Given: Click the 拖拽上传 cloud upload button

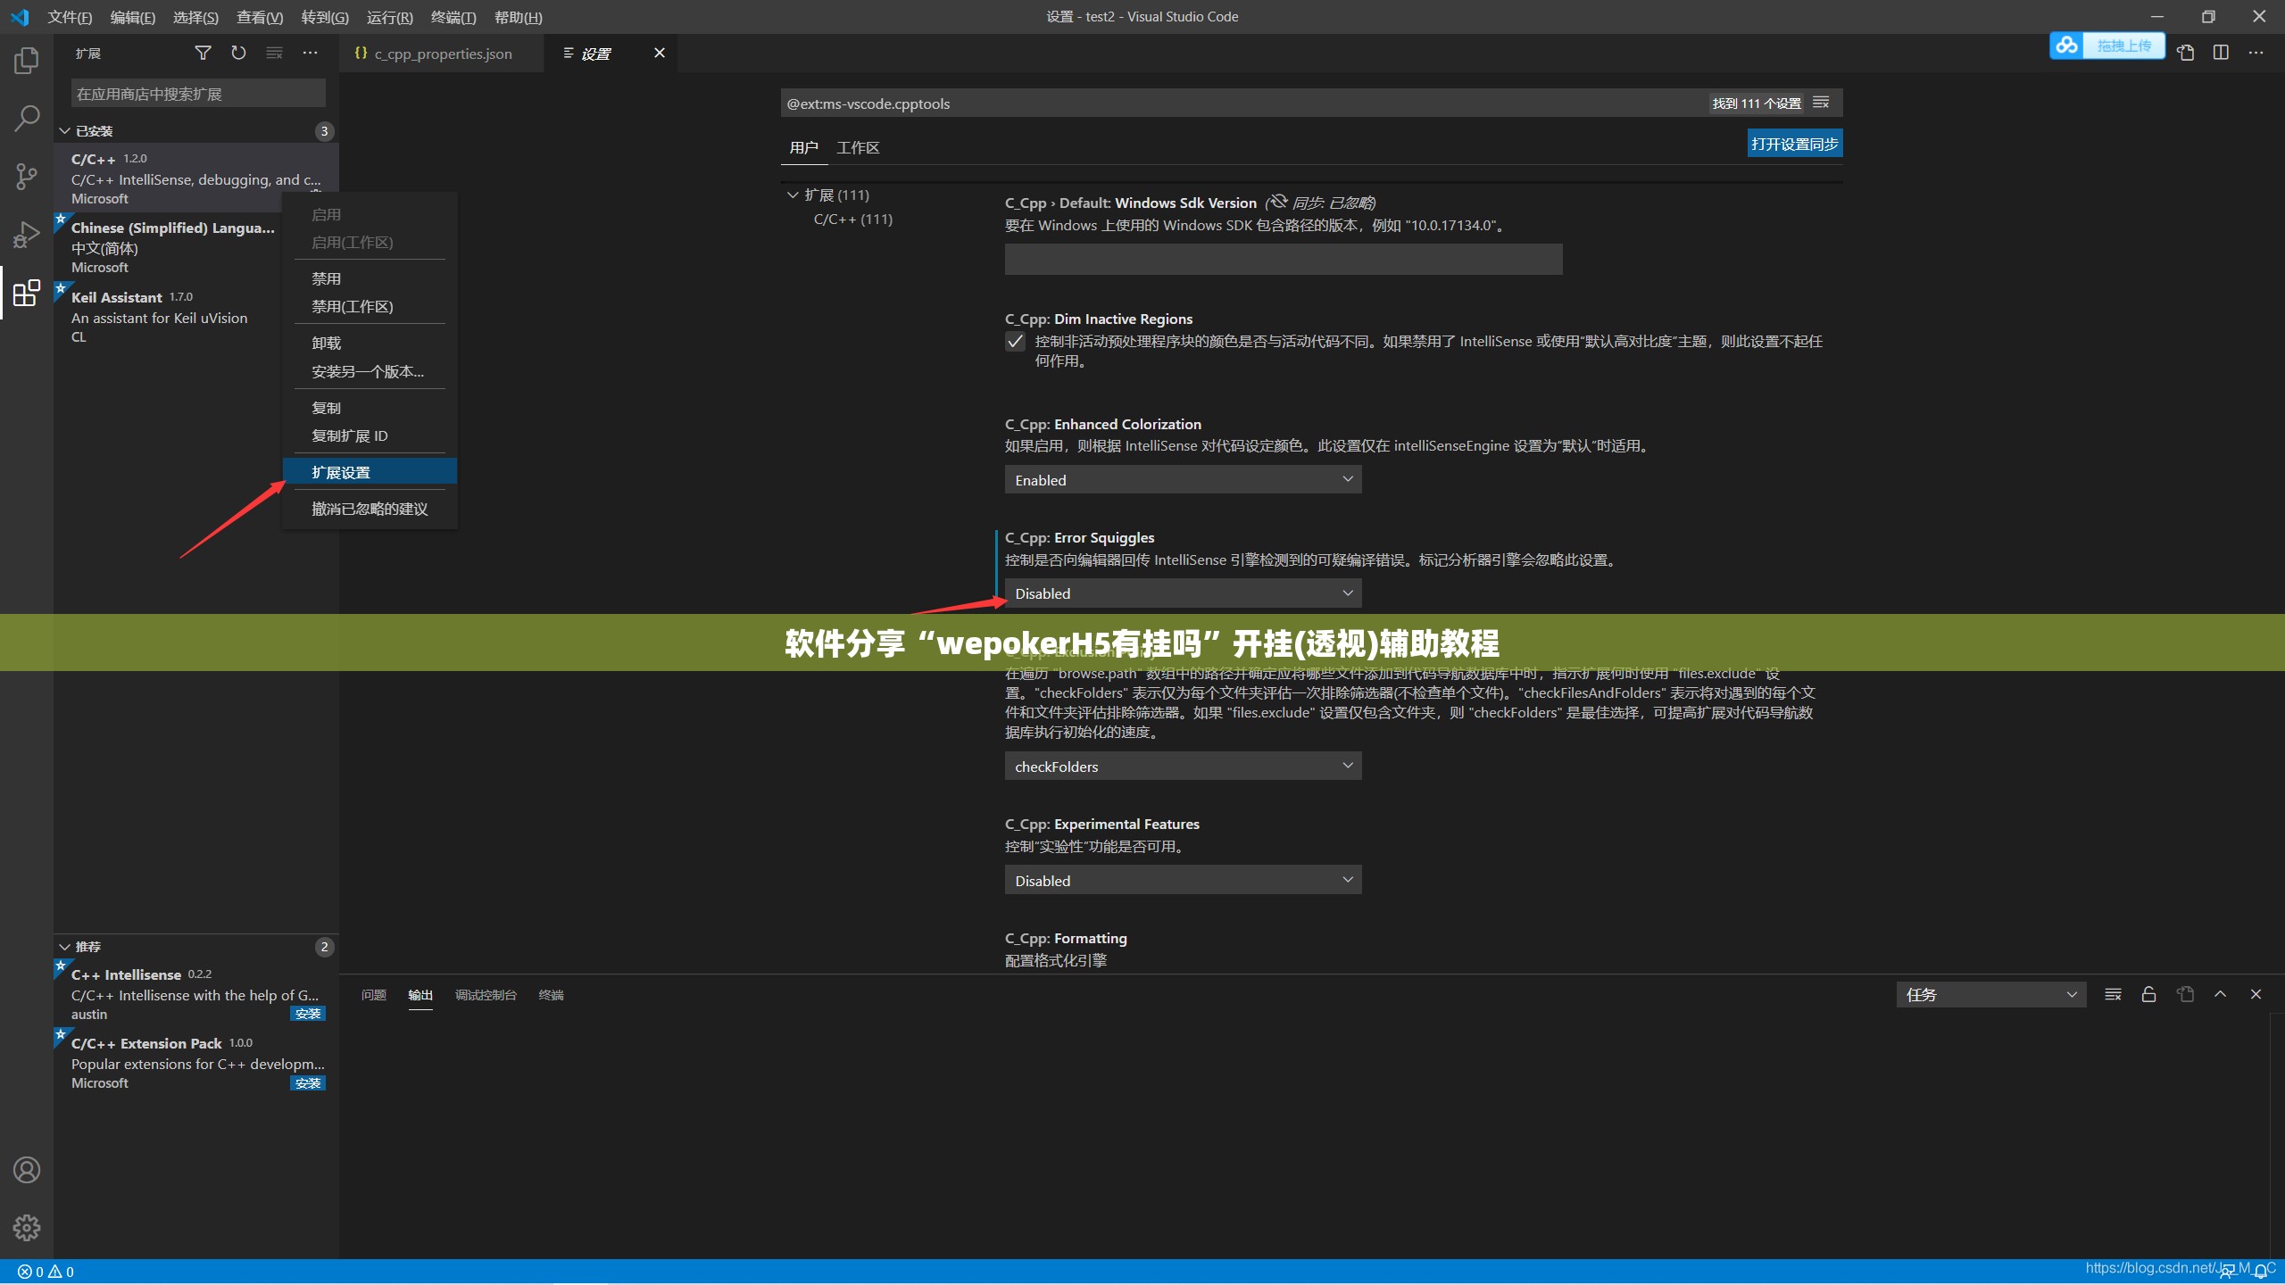Looking at the screenshot, I should click(x=2106, y=46).
